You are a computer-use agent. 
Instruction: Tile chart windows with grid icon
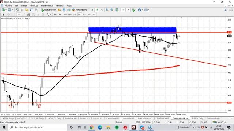(117, 10)
